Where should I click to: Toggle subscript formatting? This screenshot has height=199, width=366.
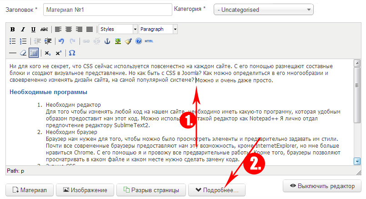click(48, 53)
